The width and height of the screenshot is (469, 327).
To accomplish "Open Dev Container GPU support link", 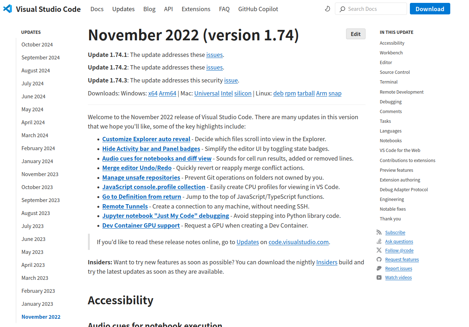I will coord(141,225).
